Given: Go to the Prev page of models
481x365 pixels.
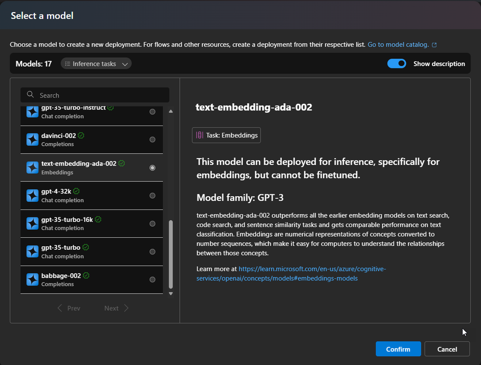Looking at the screenshot, I should click(69, 308).
